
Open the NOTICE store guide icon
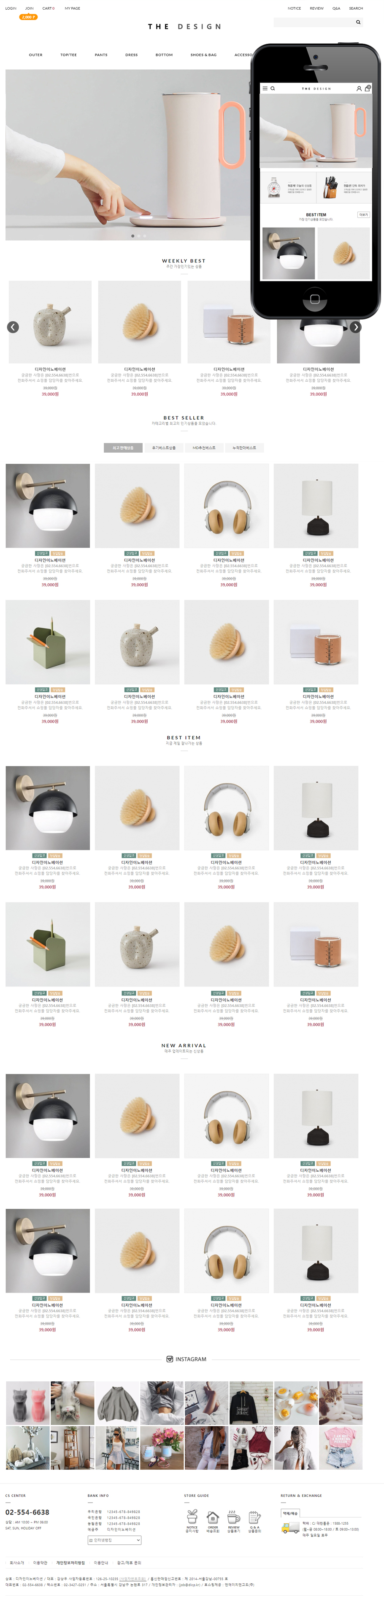pos(192,1516)
